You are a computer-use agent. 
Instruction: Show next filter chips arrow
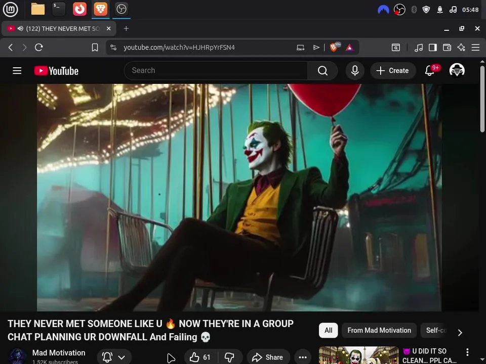click(460, 333)
